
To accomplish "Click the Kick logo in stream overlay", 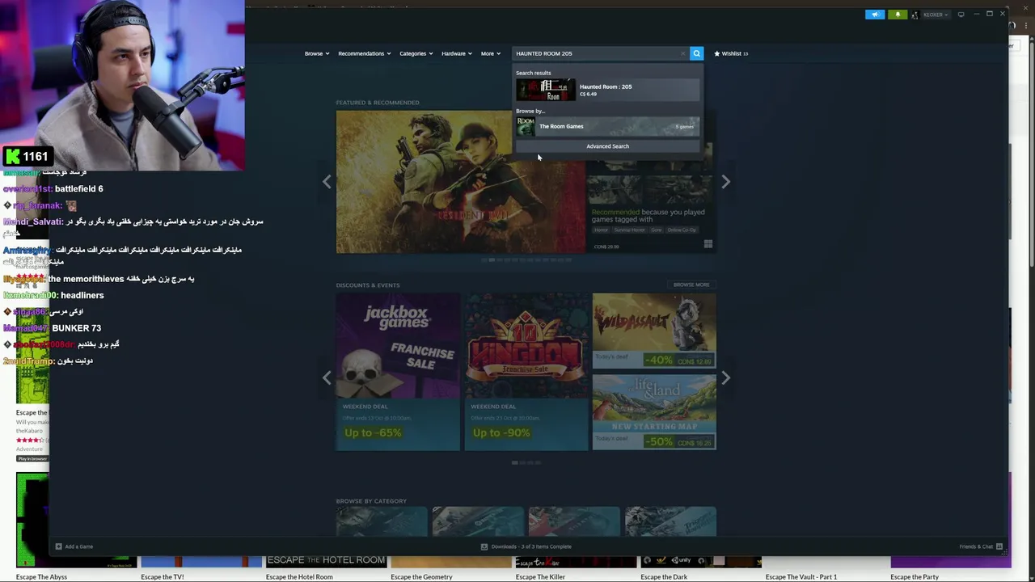I will (12, 157).
